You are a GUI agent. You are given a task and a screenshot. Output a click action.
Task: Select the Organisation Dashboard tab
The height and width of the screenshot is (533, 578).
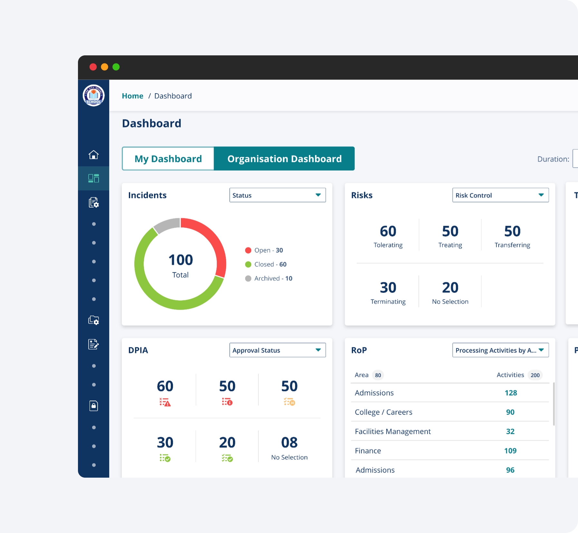[284, 159]
